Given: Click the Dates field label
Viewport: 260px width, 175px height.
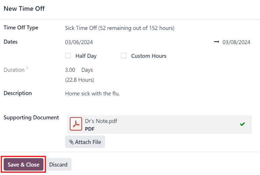Looking at the screenshot, I should click(x=10, y=42).
